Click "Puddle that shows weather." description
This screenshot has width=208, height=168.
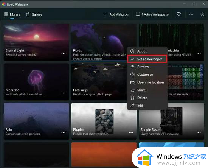[91, 134]
